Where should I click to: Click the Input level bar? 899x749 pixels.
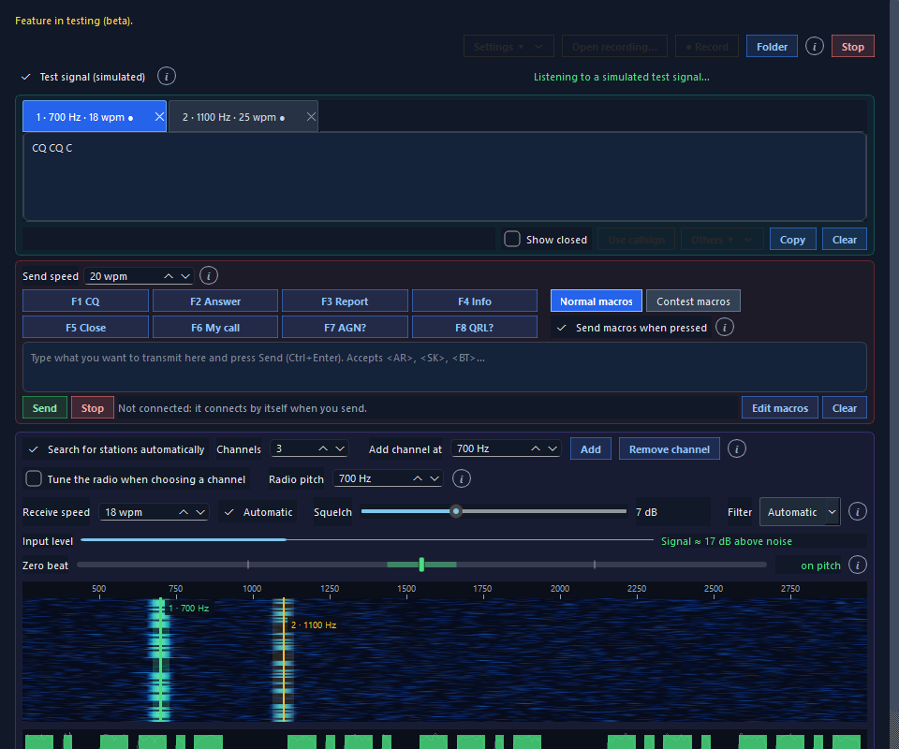[367, 540]
